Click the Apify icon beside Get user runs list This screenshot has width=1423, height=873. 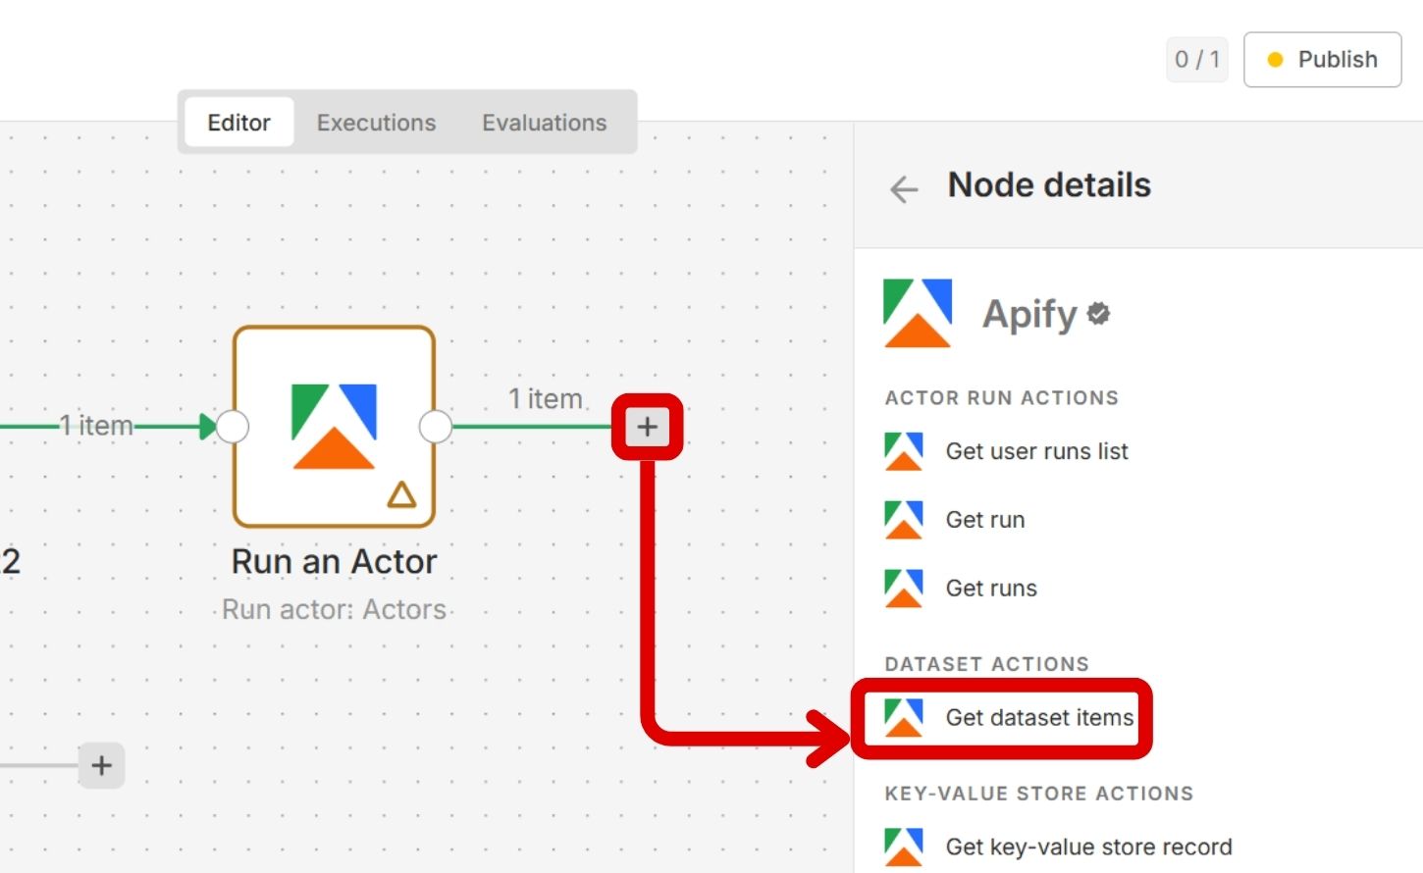click(903, 451)
